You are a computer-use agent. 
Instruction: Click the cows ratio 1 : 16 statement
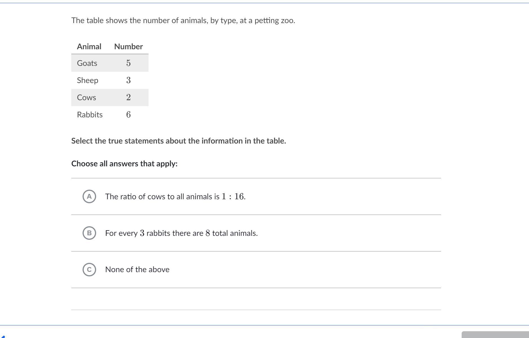(x=175, y=196)
